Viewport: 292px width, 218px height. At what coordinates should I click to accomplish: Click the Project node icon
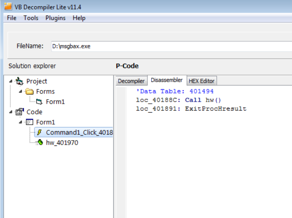point(19,81)
